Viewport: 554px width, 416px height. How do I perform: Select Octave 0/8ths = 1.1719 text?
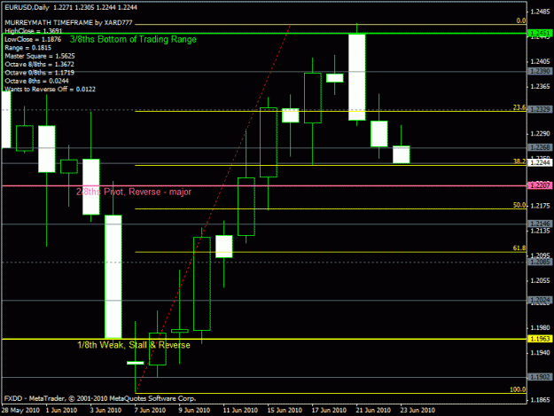tap(39, 73)
